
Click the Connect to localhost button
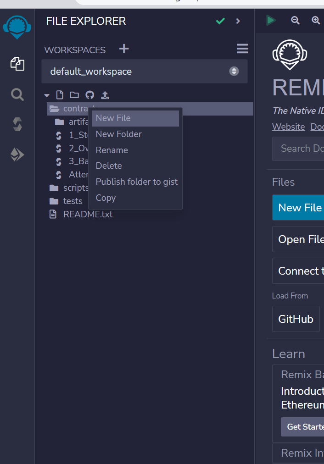298,271
